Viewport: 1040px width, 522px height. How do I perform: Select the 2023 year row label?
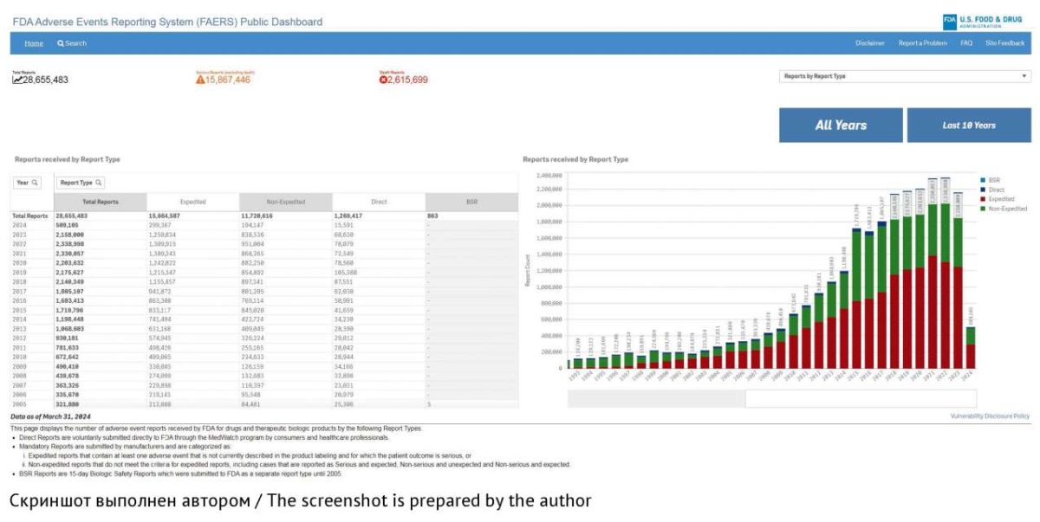pyautogui.click(x=20, y=235)
